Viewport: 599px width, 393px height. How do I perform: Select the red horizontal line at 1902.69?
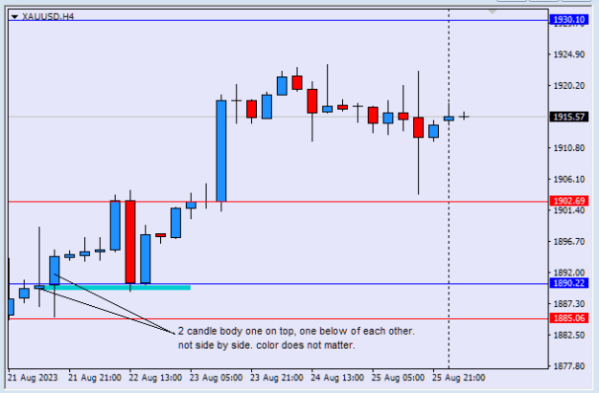[278, 201]
